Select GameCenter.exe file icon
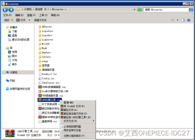195x140 pixels. pyautogui.click(x=40, y=82)
